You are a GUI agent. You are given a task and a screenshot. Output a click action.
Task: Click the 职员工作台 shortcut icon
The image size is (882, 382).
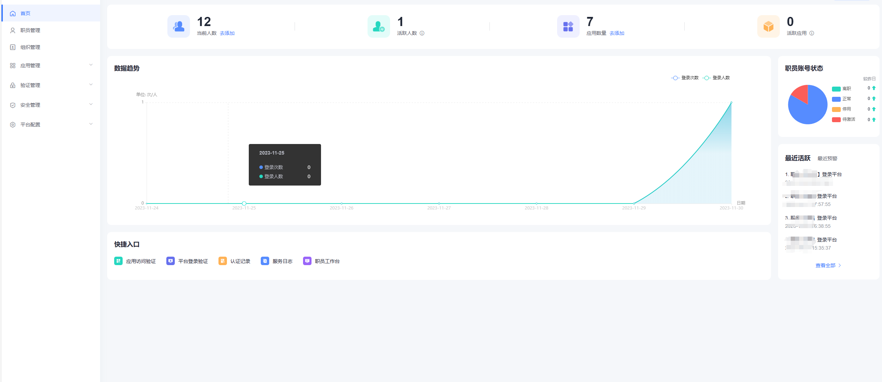tap(307, 261)
